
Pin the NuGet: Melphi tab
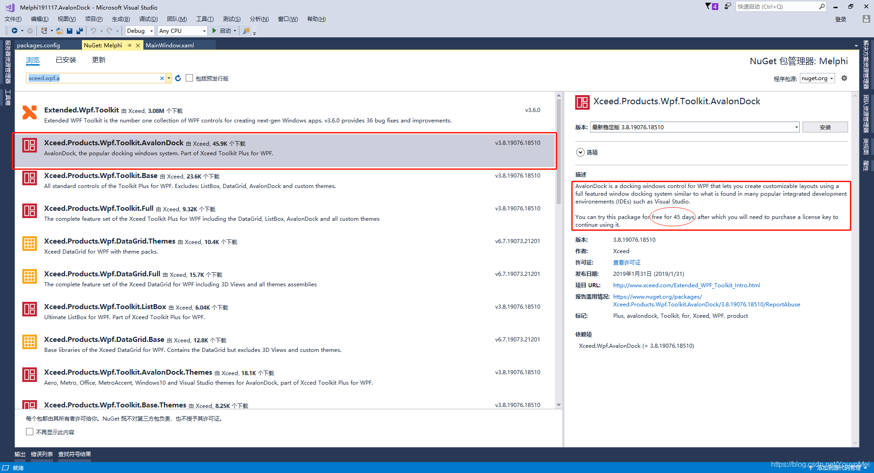129,45
